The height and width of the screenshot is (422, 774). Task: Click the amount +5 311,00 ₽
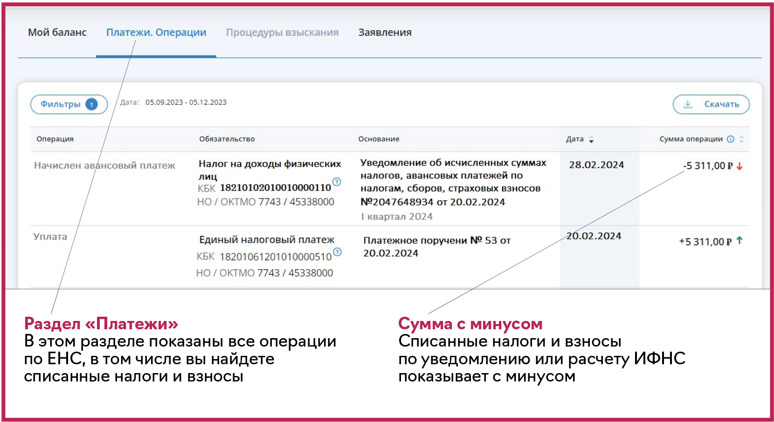(x=705, y=242)
